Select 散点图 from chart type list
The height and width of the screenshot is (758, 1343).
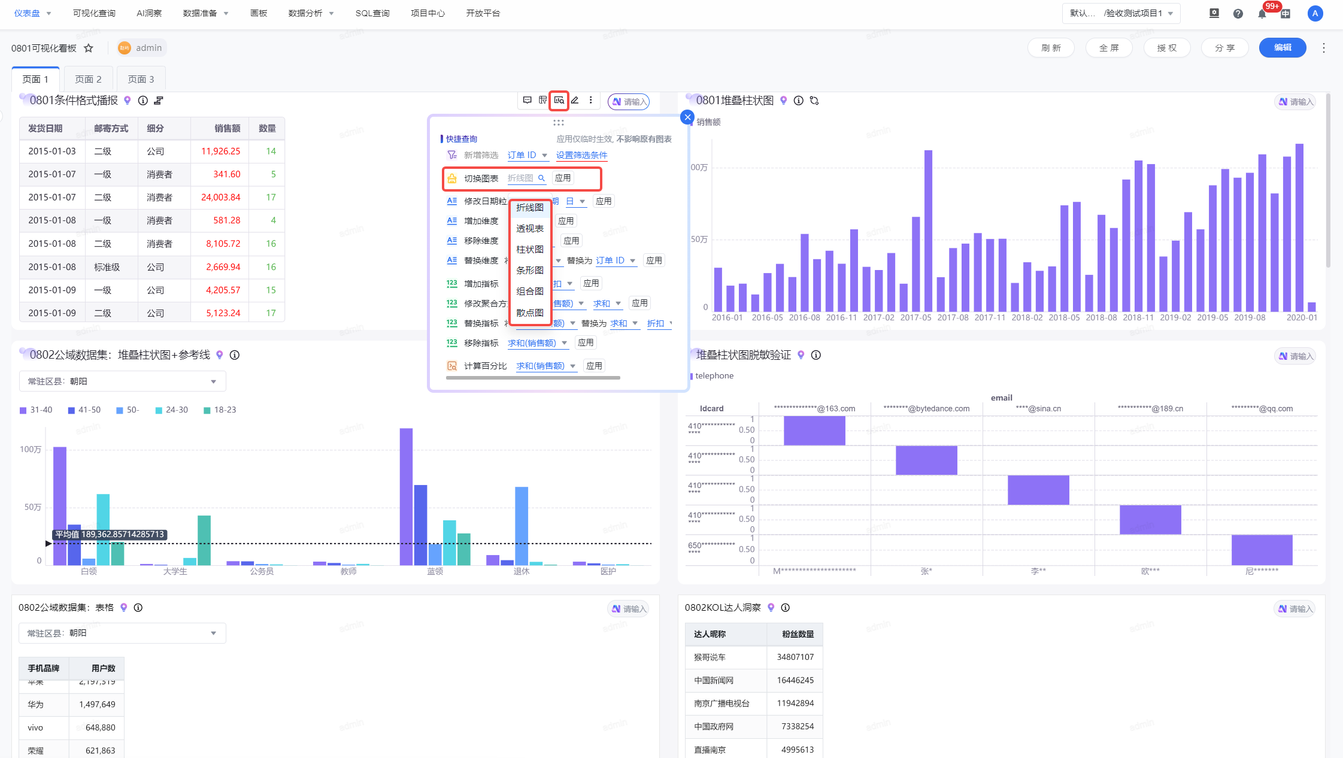[x=530, y=313]
